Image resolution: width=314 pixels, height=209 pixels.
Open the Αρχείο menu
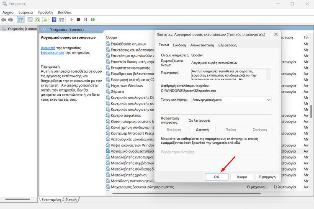coord(8,13)
